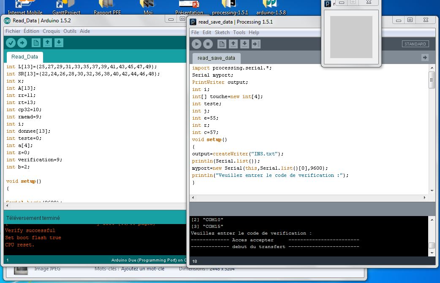Click the 'Ajoutez un mot-clé' field
This screenshot has height=283, width=440.
(x=143, y=269)
